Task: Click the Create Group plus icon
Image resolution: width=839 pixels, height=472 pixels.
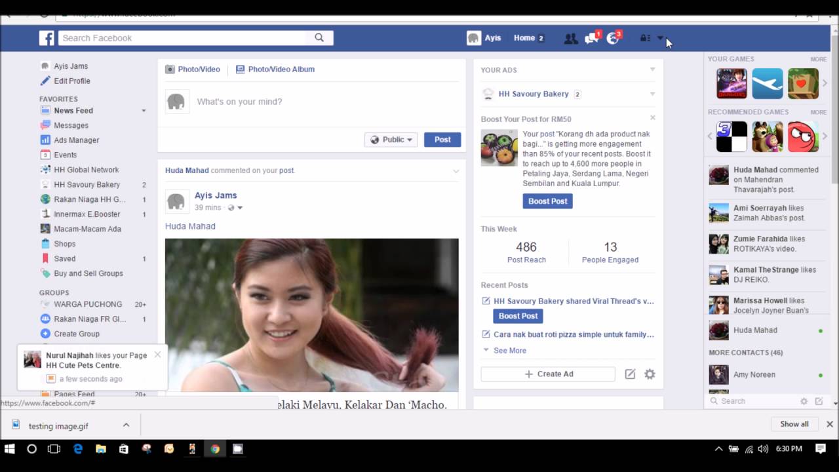Action: (45, 334)
